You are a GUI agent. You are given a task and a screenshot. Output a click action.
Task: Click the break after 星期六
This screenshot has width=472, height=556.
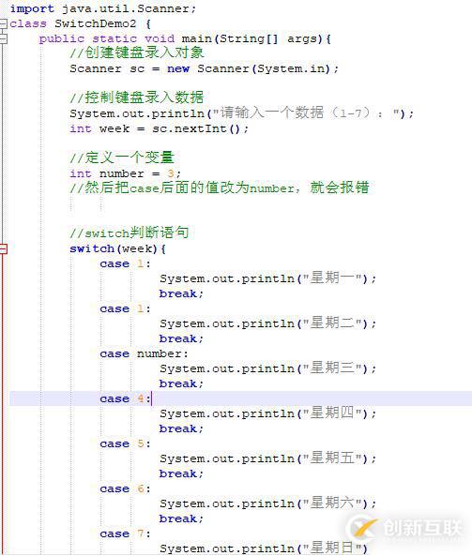click(181, 518)
